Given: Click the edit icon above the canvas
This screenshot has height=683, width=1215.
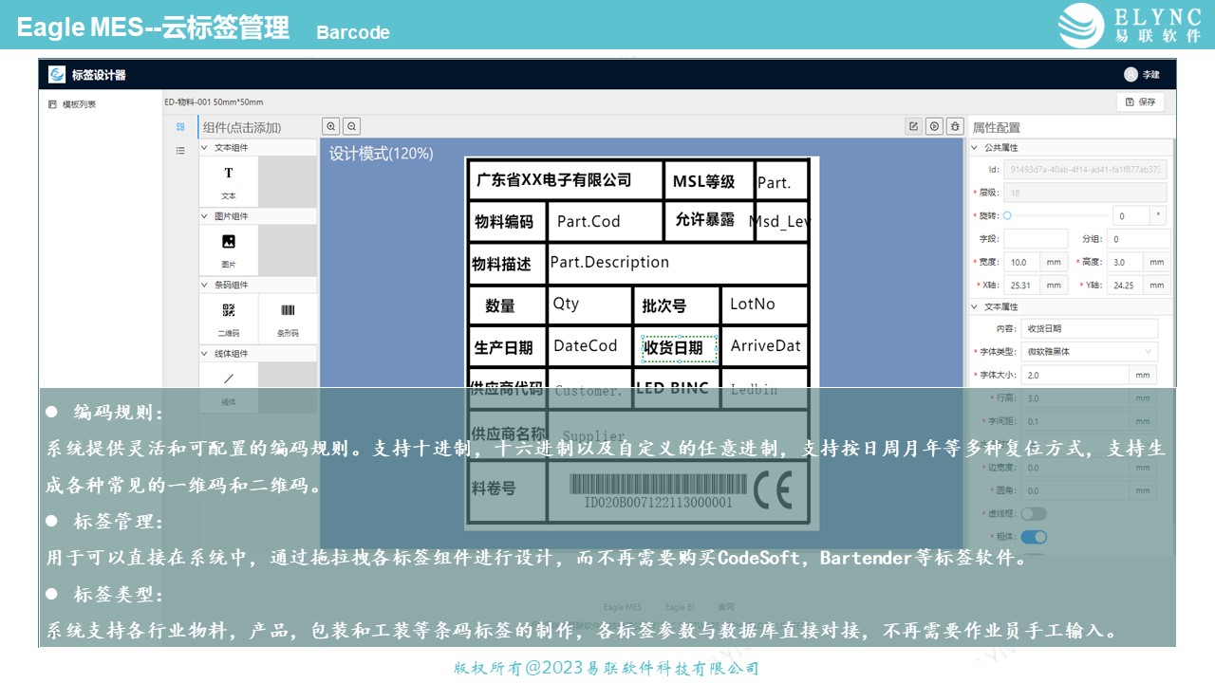Looking at the screenshot, I should coord(913,126).
